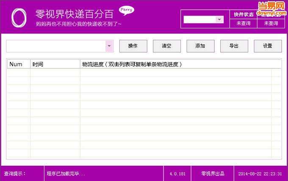Expand the courier company dropdown in header
Image resolution: width=288 pixels, height=181 pixels.
click(x=219, y=19)
